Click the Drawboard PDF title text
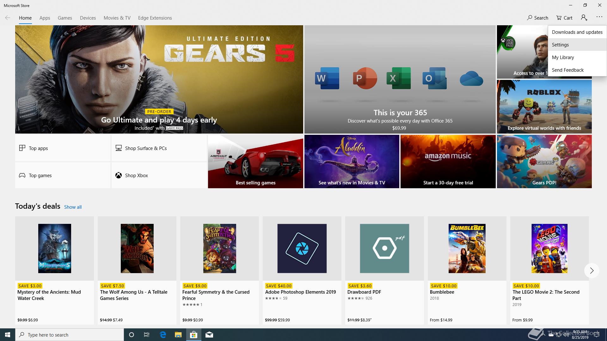Image resolution: width=607 pixels, height=341 pixels. 364,292
